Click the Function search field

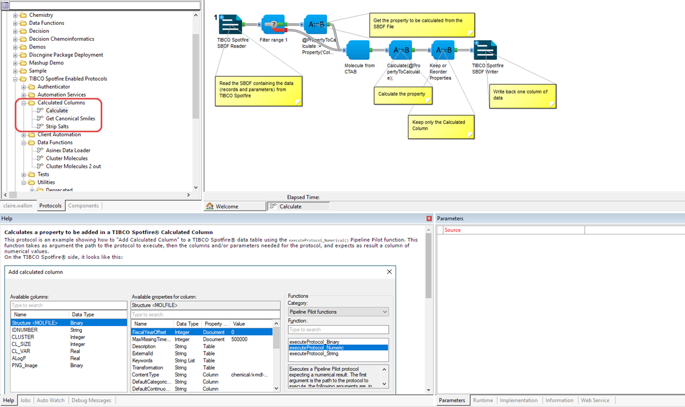338,330
